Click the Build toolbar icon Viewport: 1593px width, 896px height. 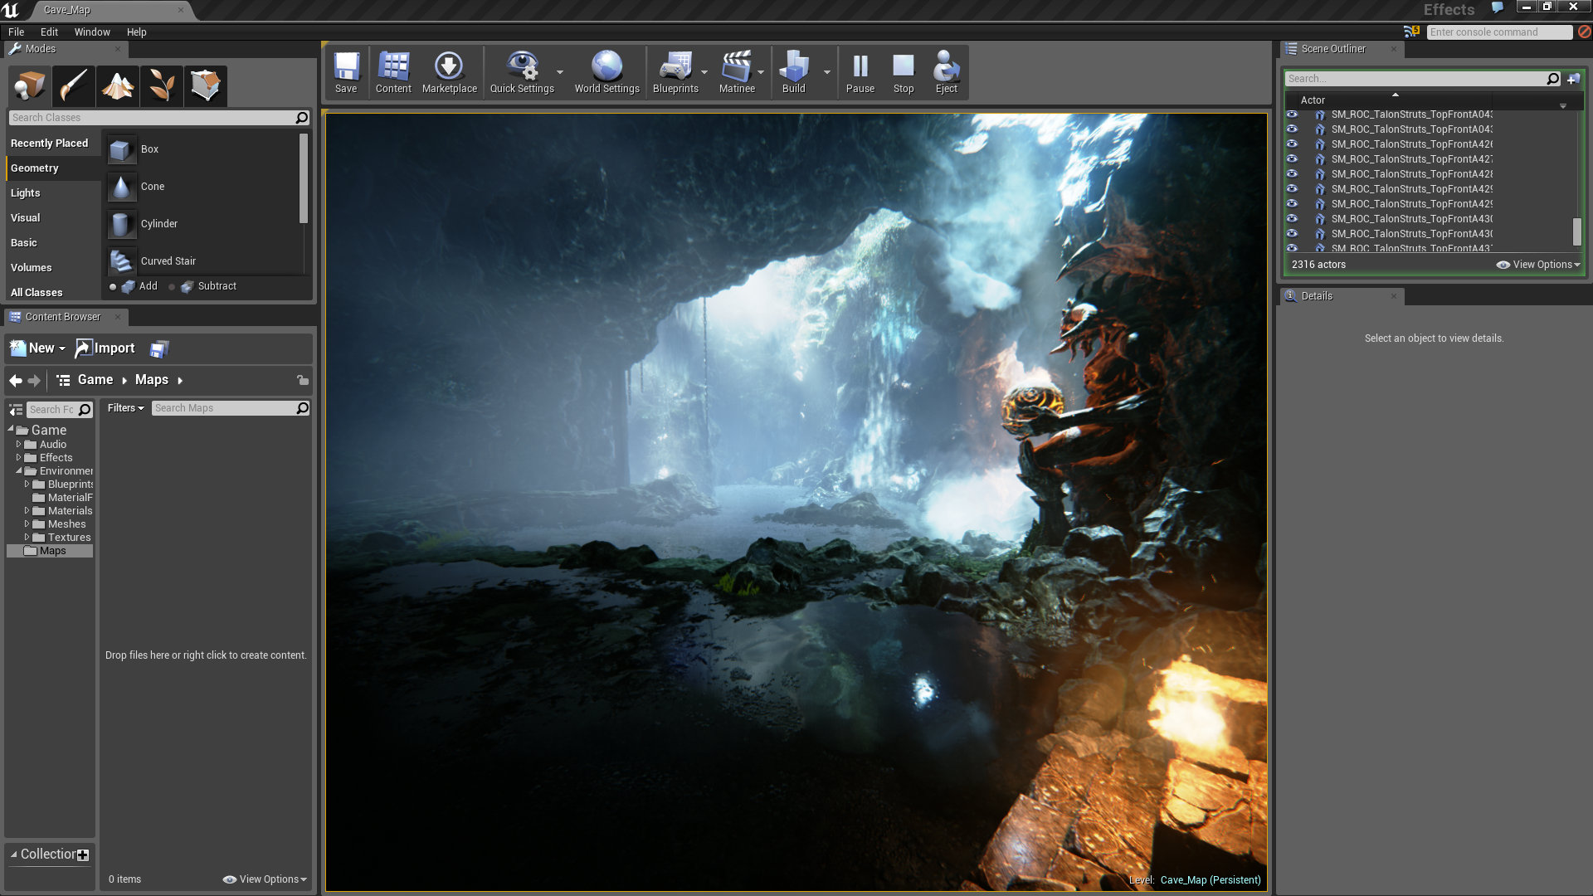click(x=794, y=73)
